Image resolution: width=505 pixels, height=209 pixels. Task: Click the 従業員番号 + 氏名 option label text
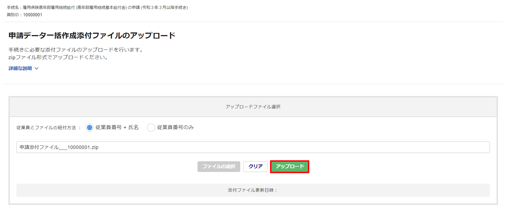[x=117, y=127]
